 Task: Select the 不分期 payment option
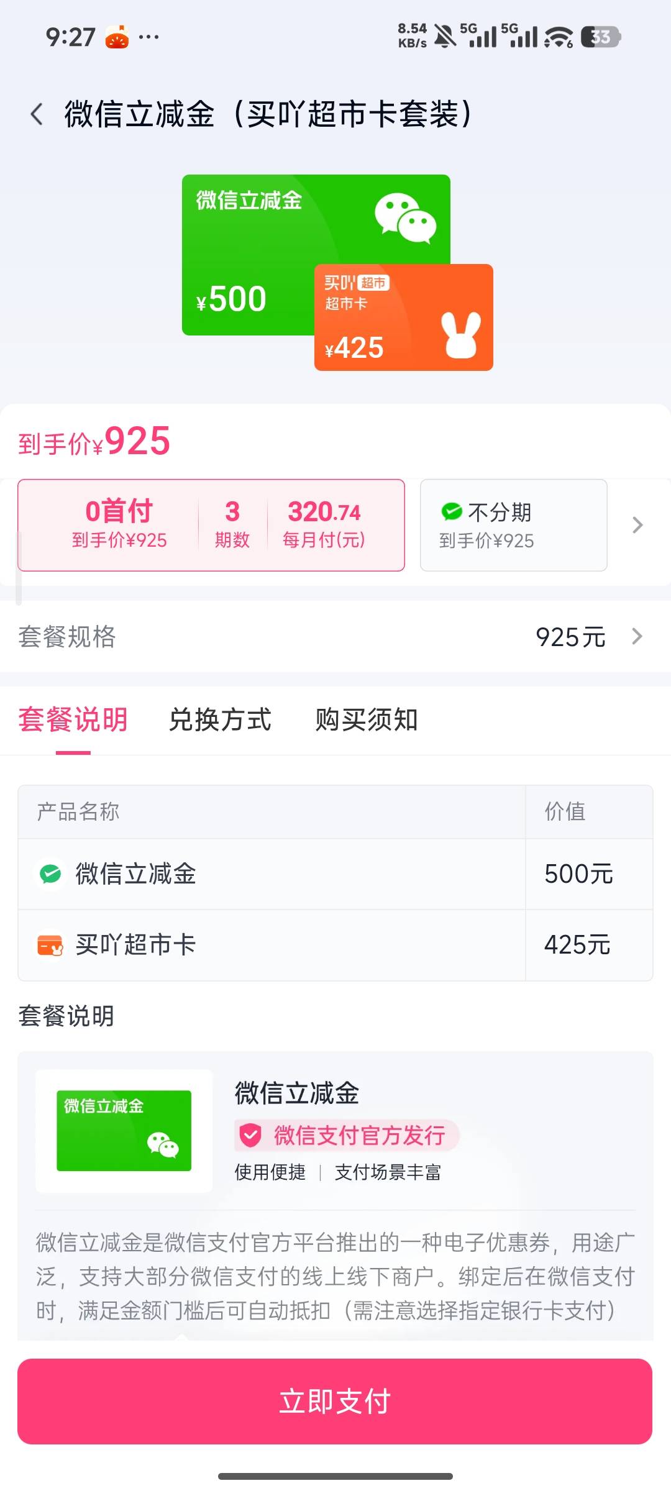pyautogui.click(x=513, y=525)
